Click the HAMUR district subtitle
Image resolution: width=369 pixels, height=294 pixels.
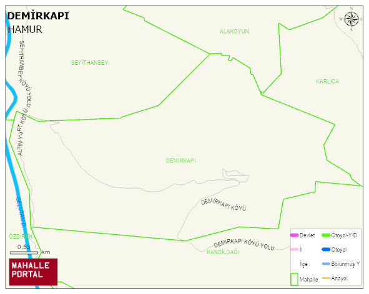point(25,30)
